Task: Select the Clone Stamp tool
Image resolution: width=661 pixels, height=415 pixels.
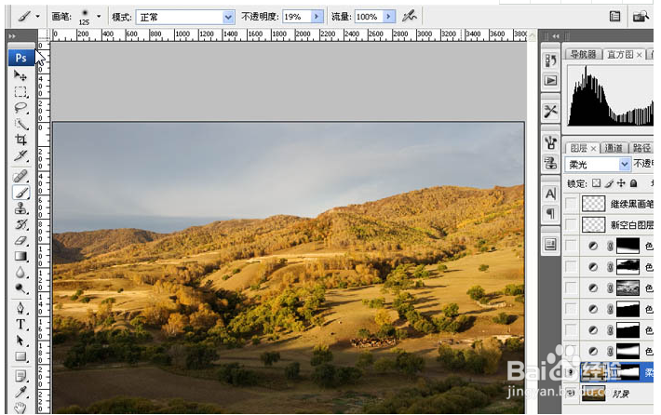Action: click(x=20, y=208)
